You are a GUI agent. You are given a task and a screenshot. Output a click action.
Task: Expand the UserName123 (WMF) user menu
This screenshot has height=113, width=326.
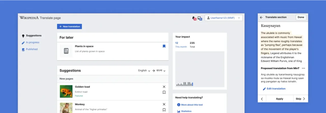224,18
